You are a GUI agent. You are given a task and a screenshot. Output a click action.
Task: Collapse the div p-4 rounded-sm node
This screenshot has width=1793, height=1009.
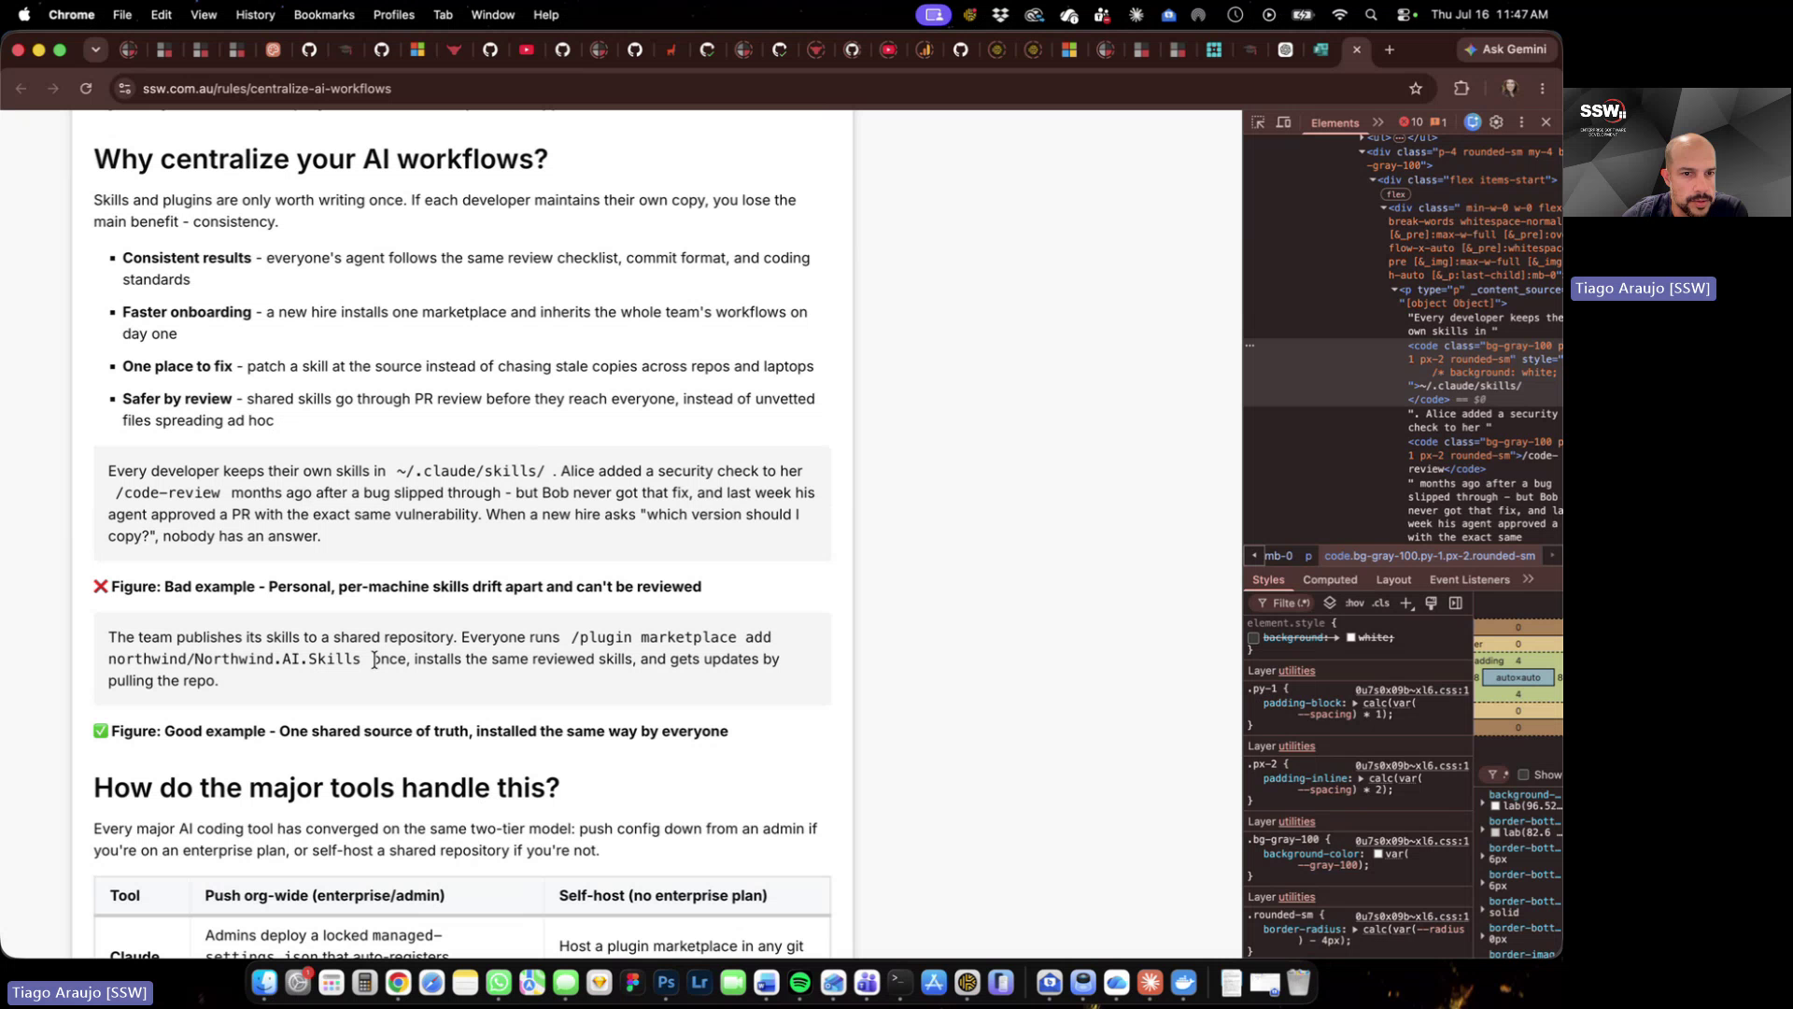1362,152
